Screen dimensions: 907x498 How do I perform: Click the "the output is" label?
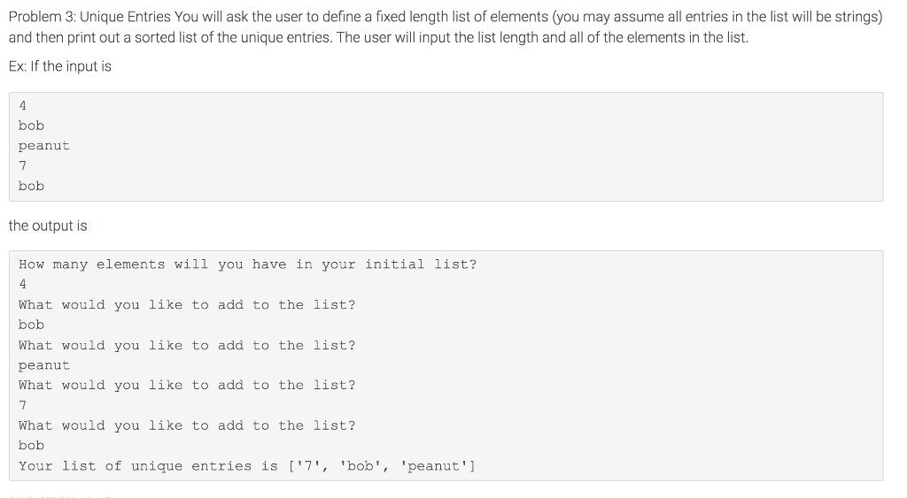(x=48, y=226)
